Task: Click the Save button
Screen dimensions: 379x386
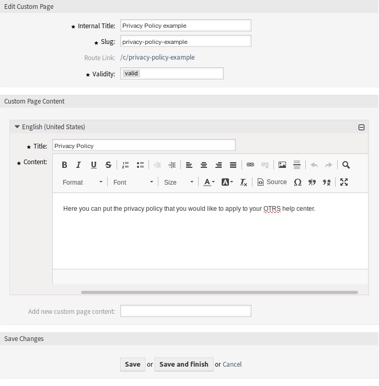Action: coord(133,365)
